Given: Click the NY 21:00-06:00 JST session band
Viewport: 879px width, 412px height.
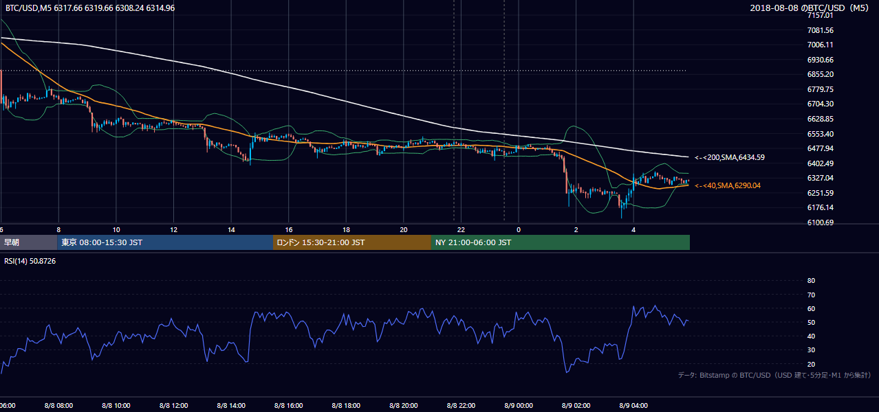Looking at the screenshot, I should click(x=561, y=242).
